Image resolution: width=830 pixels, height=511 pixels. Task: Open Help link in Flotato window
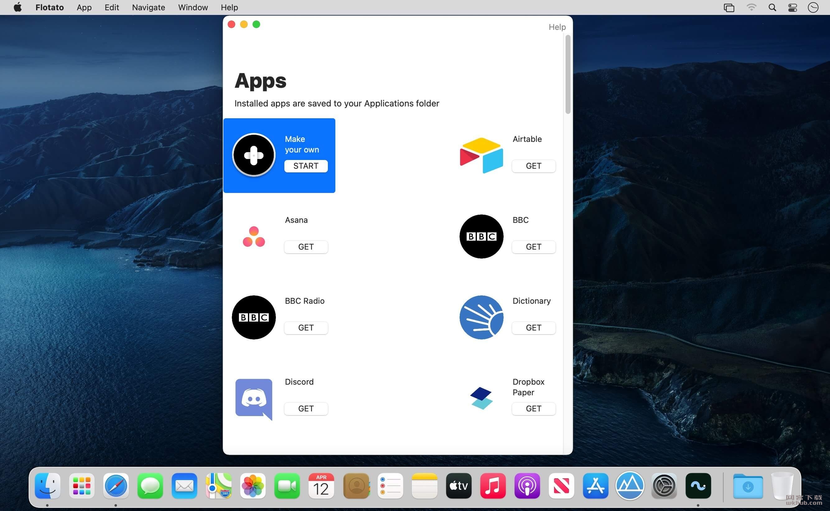click(557, 27)
